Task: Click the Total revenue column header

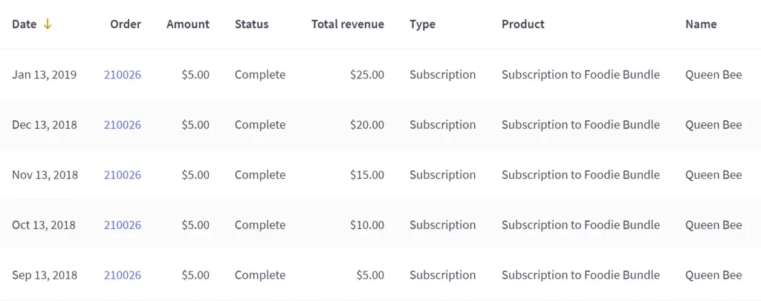Action: pos(348,24)
